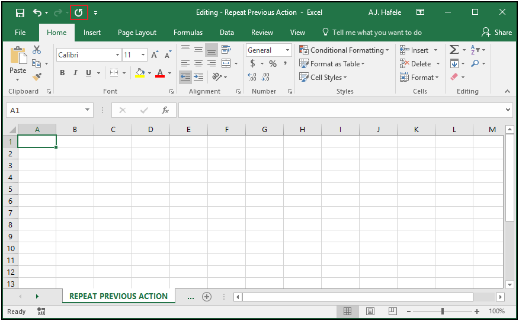Click Comma Style icon
This screenshot has height=321, width=519.
coord(285,63)
